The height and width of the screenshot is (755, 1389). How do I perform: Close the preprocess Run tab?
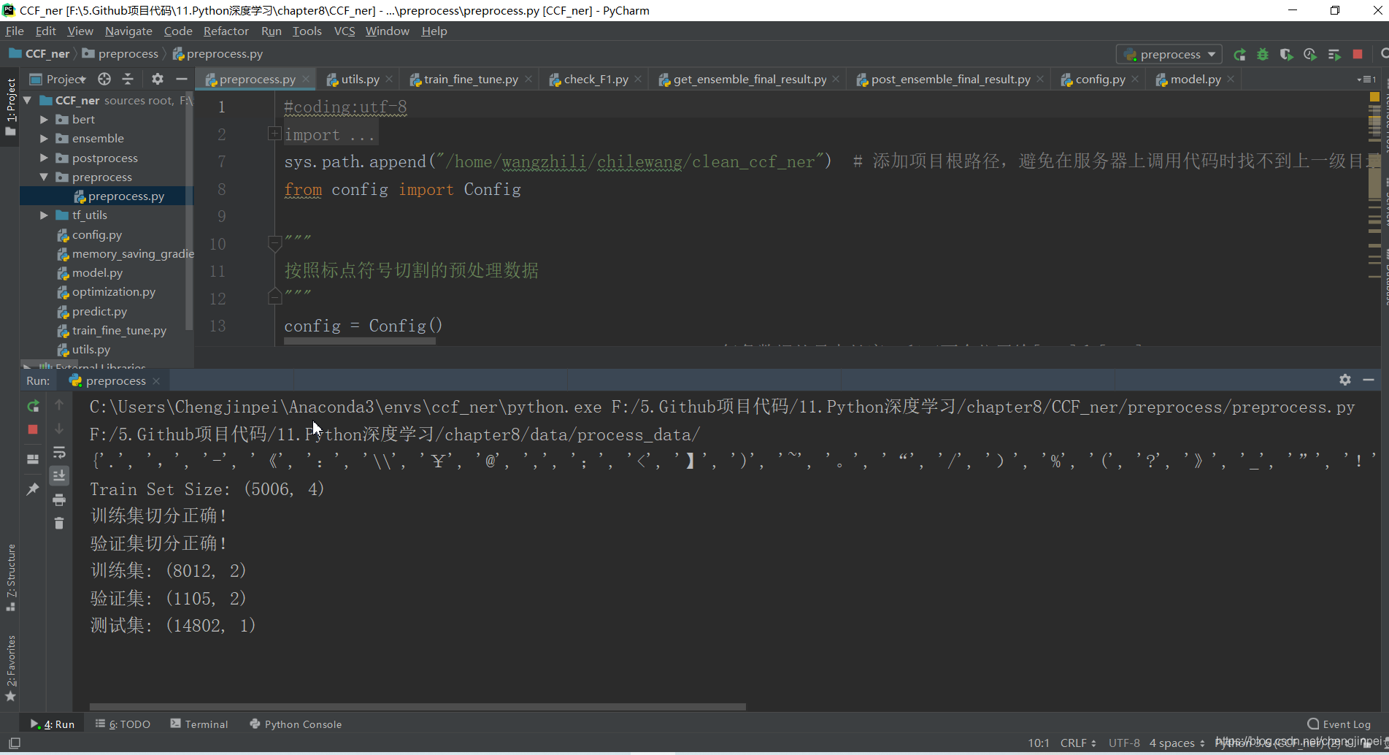click(x=156, y=381)
